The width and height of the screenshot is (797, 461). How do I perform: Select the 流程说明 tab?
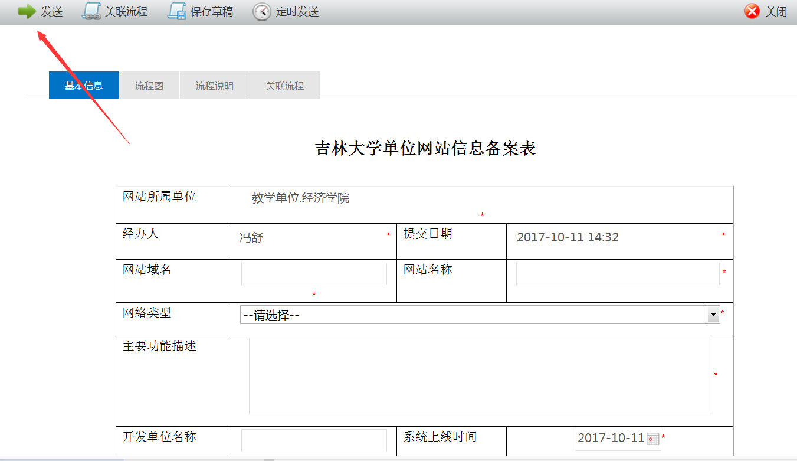[215, 86]
